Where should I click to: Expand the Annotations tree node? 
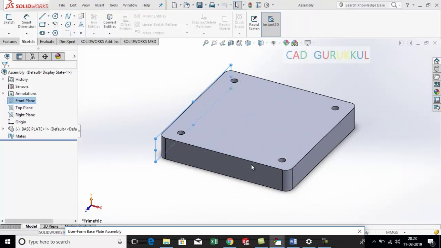[3, 94]
